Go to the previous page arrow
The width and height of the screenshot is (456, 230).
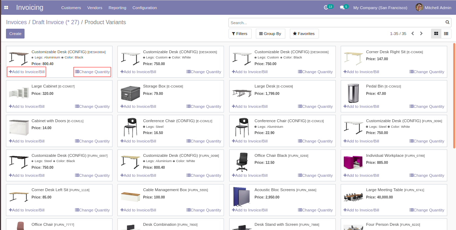click(413, 34)
